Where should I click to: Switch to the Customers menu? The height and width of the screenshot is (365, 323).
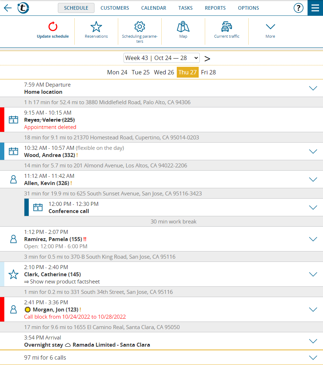pos(115,8)
